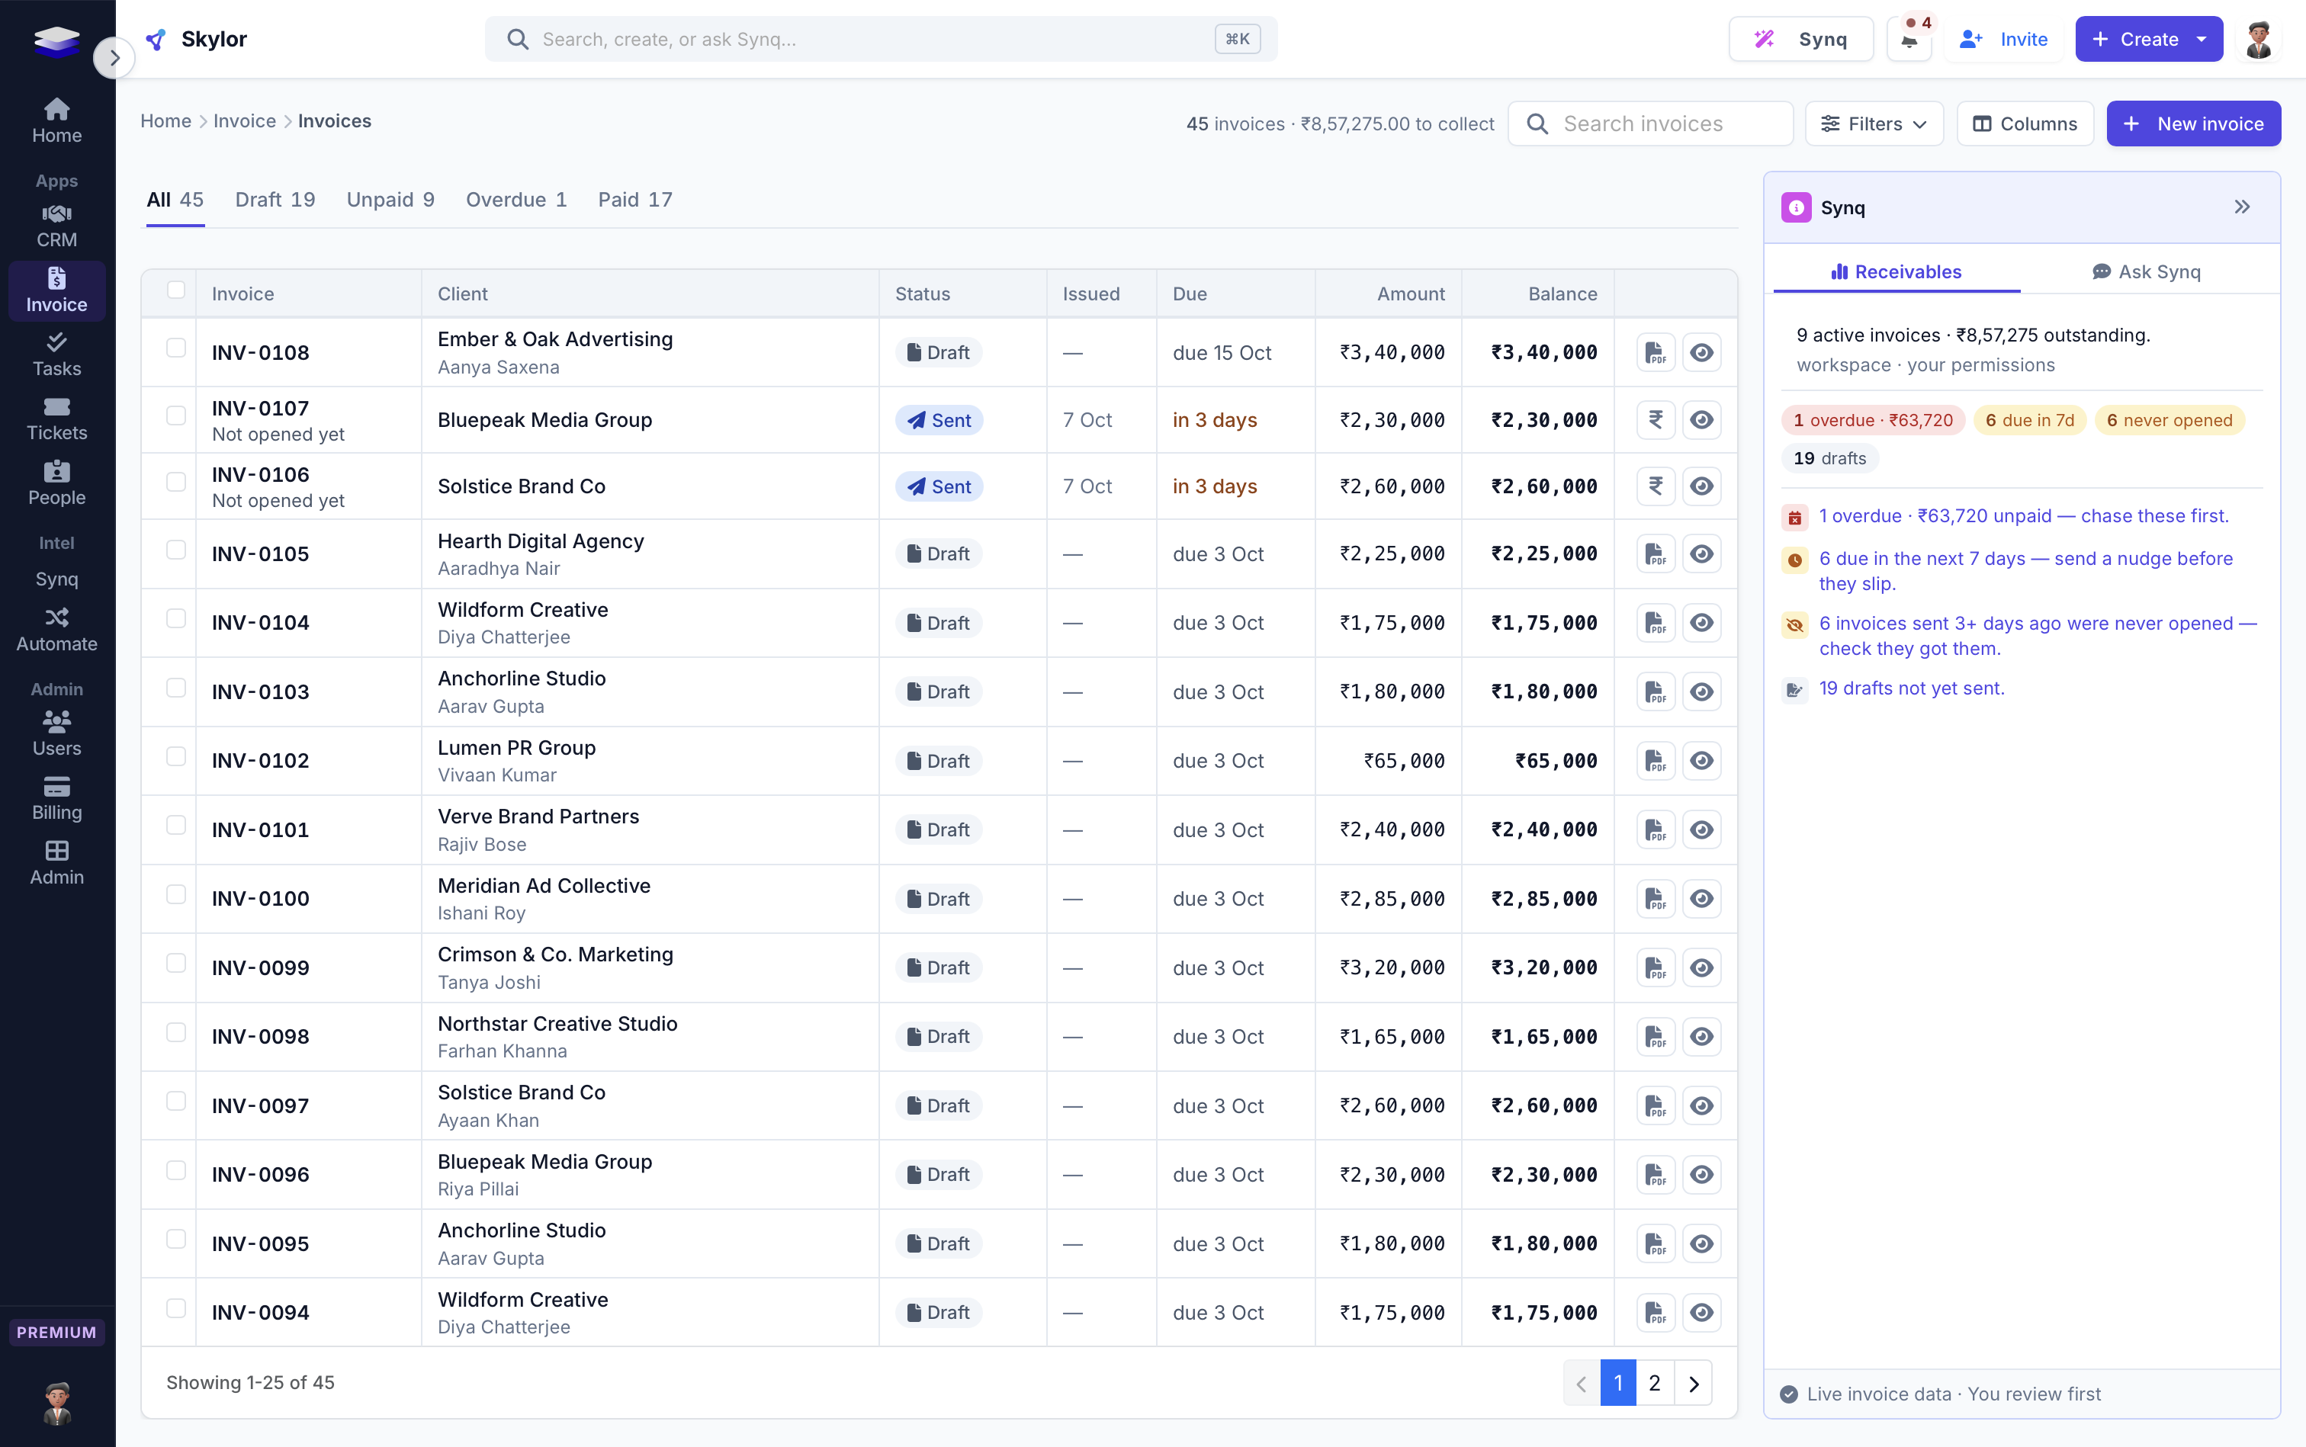Preview INV-0100 with eye icon

tap(1701, 899)
